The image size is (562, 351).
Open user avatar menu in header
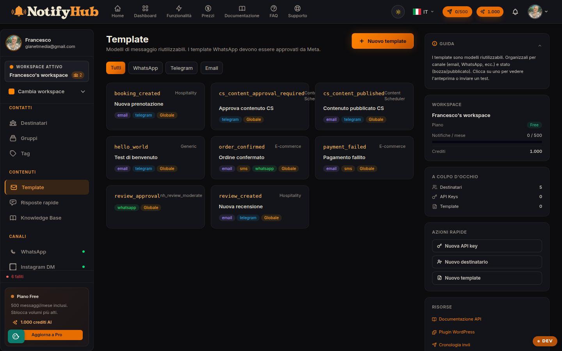point(538,12)
